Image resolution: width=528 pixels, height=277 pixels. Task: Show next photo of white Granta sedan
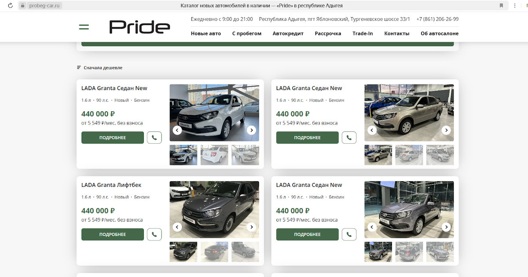click(x=251, y=130)
